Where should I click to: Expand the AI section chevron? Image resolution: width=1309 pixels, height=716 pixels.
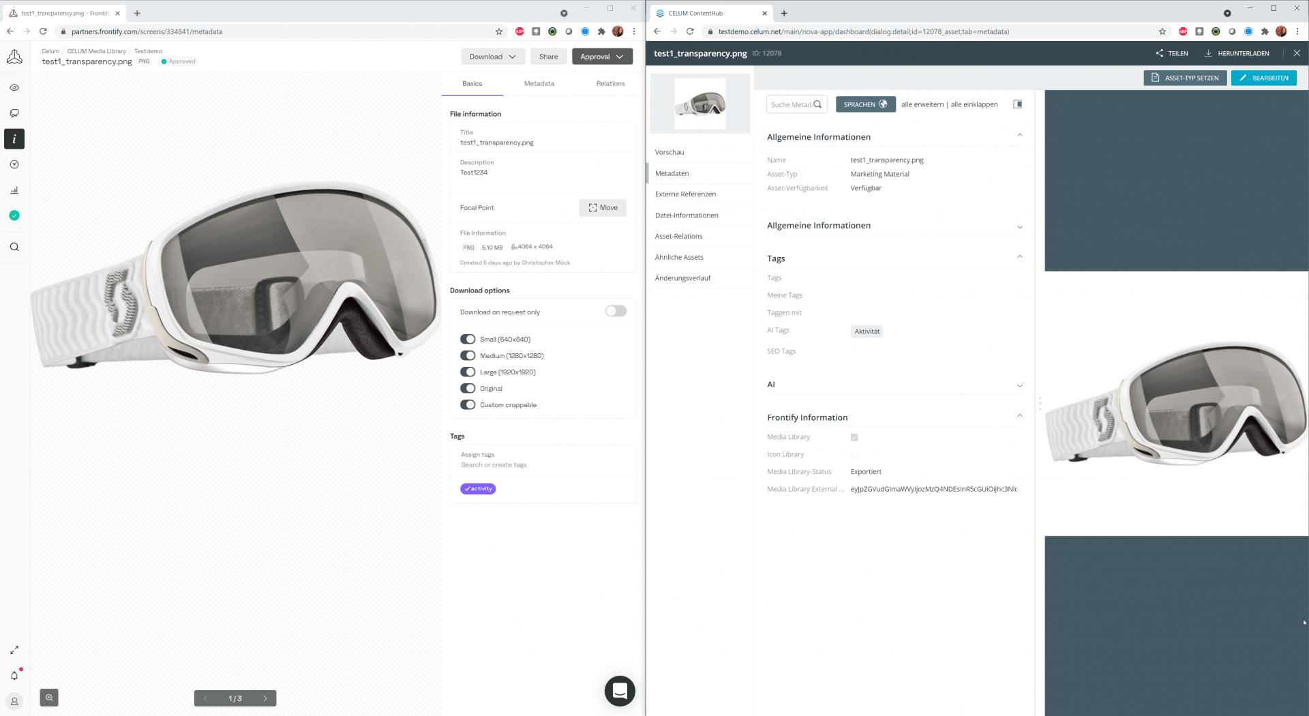[x=1019, y=385]
